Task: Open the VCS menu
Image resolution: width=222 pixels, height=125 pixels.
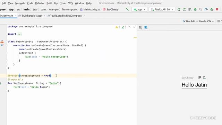Action: tap(70, 3)
